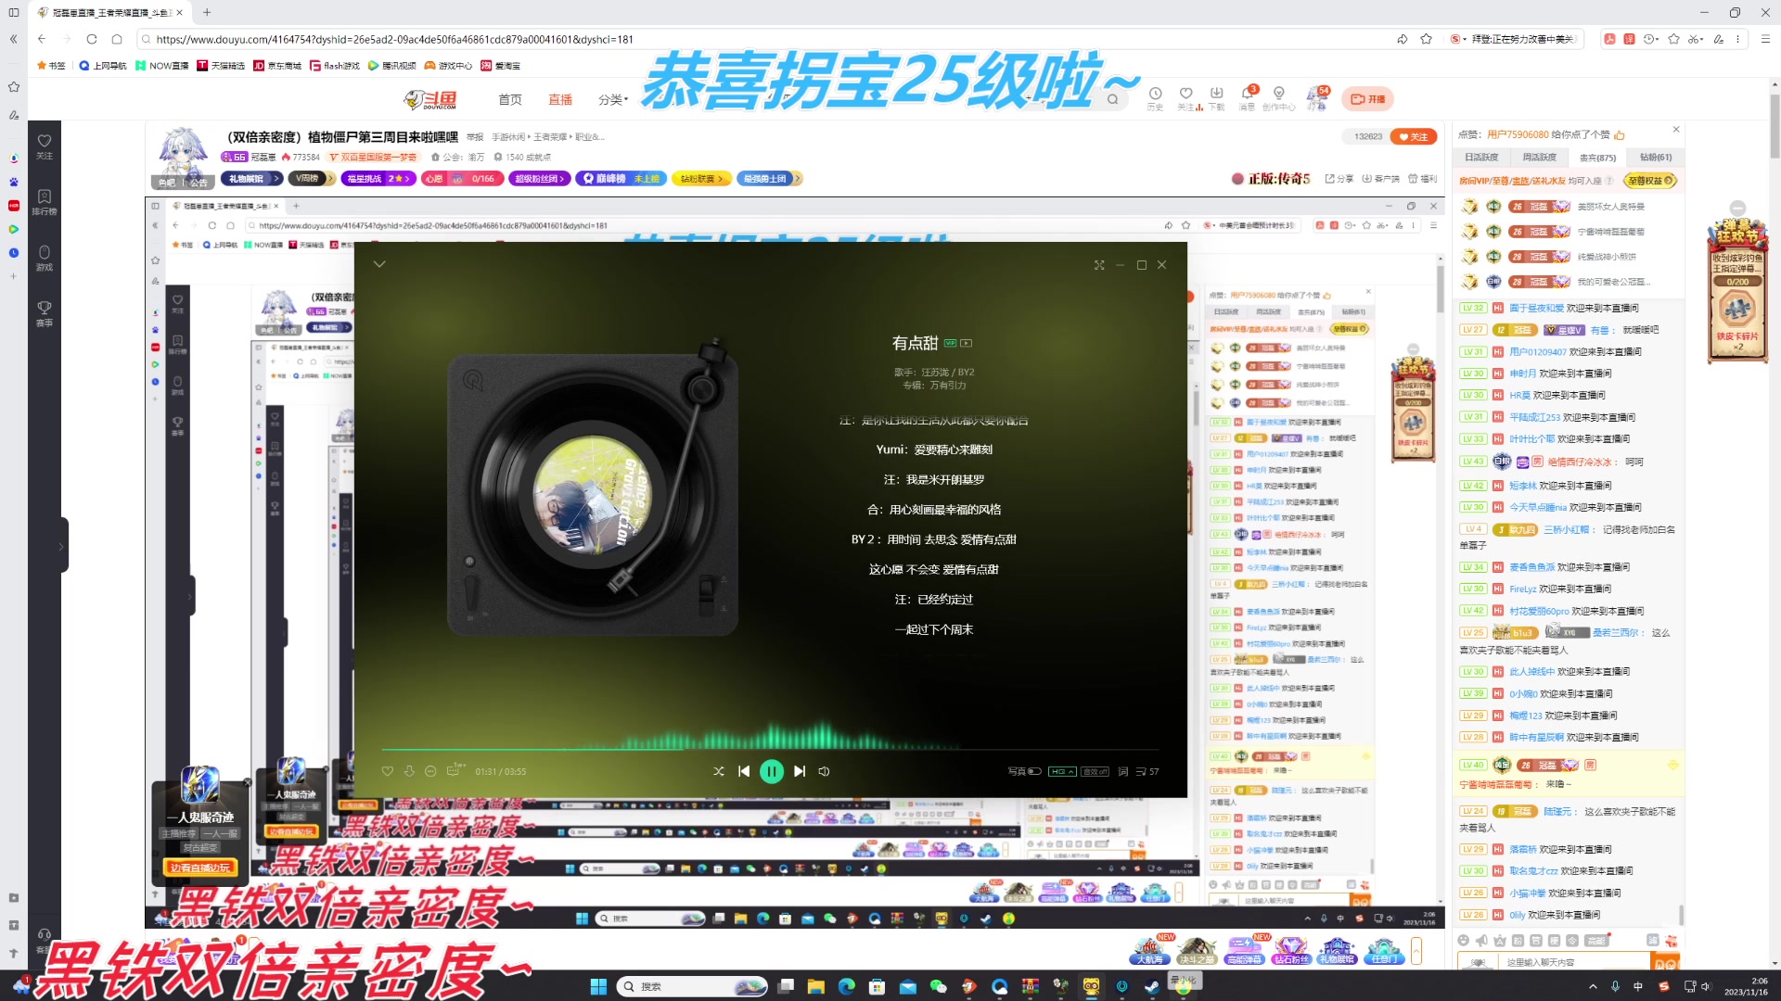Select the 贵宾(875) tab
This screenshot has height=1001, width=1781.
[1597, 157]
